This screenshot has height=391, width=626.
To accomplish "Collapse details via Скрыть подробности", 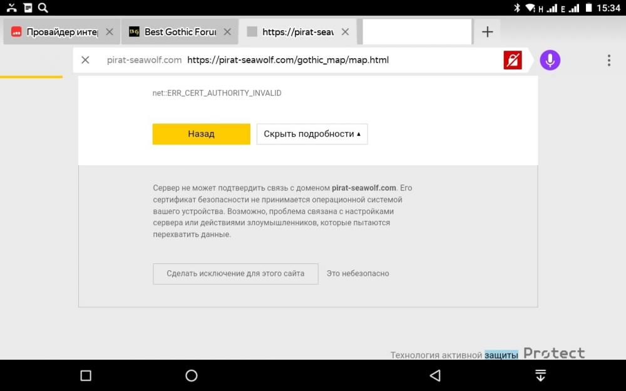I will coord(312,134).
